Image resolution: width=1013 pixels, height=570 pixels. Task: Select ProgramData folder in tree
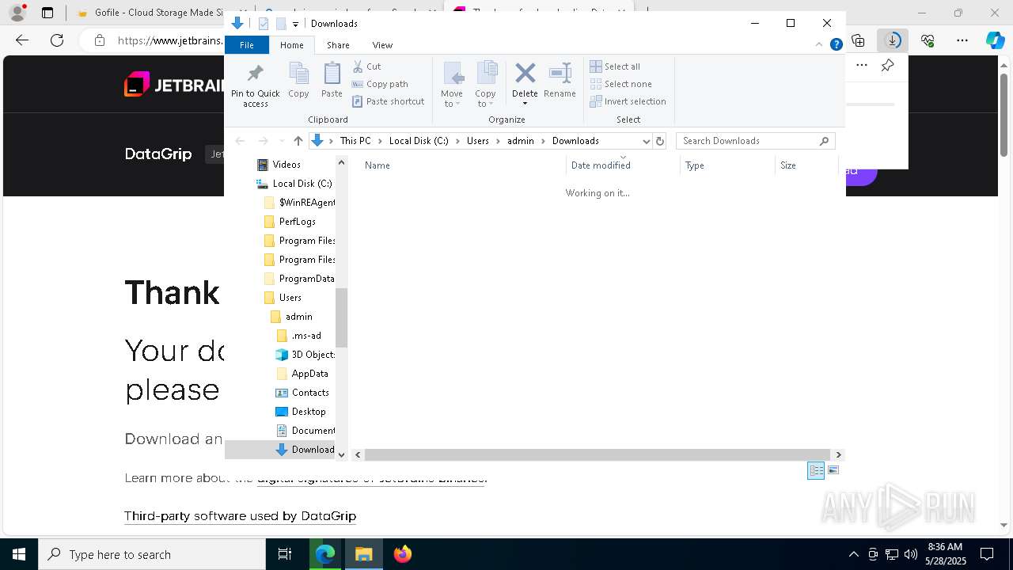pyautogui.click(x=299, y=279)
